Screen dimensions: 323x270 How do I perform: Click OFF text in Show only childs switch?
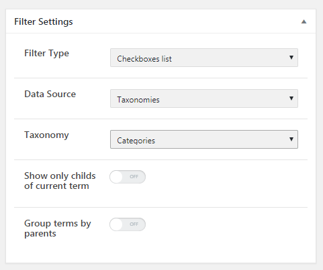[x=134, y=177]
